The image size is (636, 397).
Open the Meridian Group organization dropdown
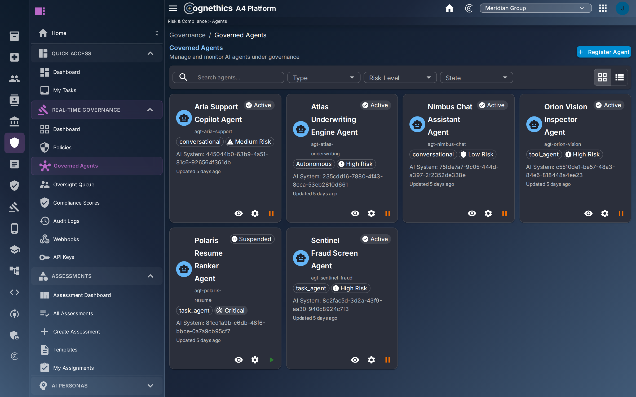pos(535,8)
